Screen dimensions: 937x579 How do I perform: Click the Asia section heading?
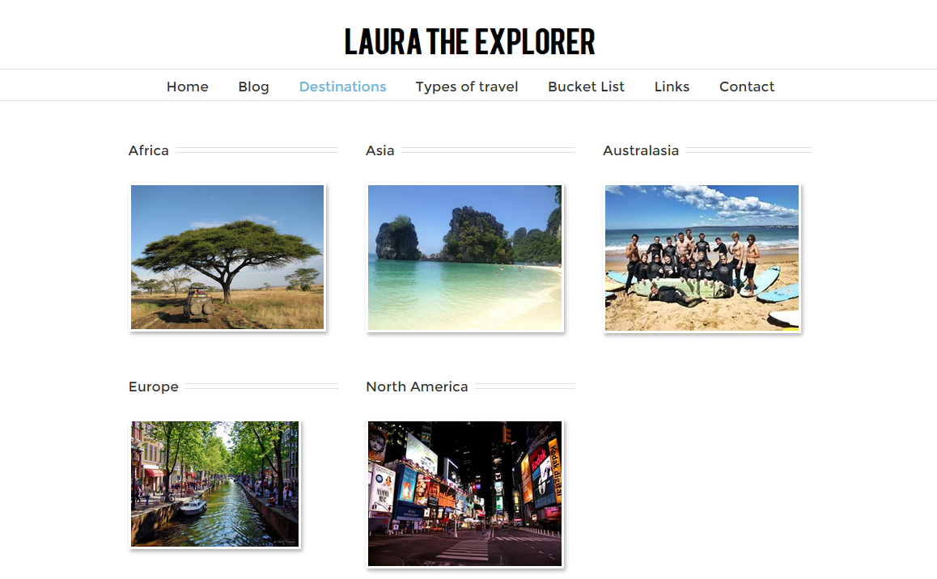[x=380, y=150]
